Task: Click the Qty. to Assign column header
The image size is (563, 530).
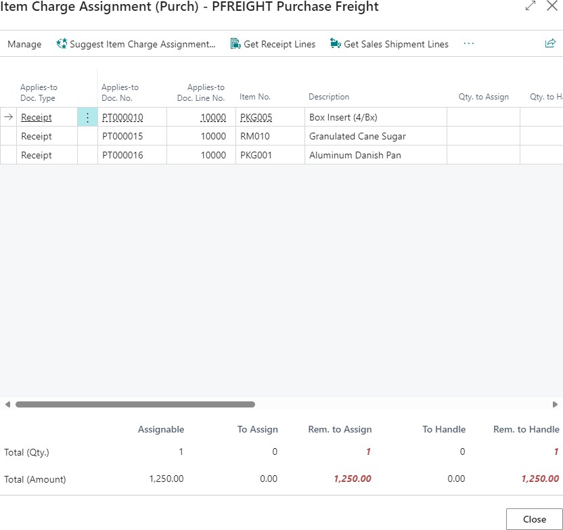Action: point(483,97)
